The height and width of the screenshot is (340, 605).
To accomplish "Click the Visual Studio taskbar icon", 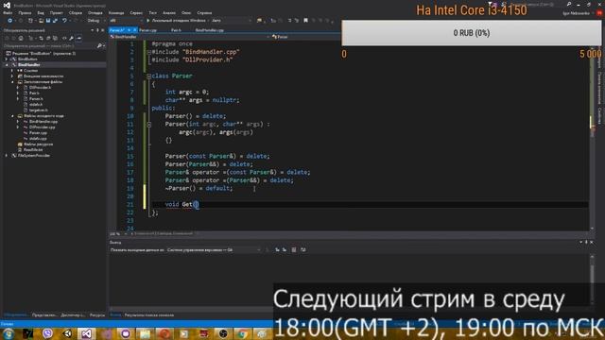I will [x=86, y=333].
